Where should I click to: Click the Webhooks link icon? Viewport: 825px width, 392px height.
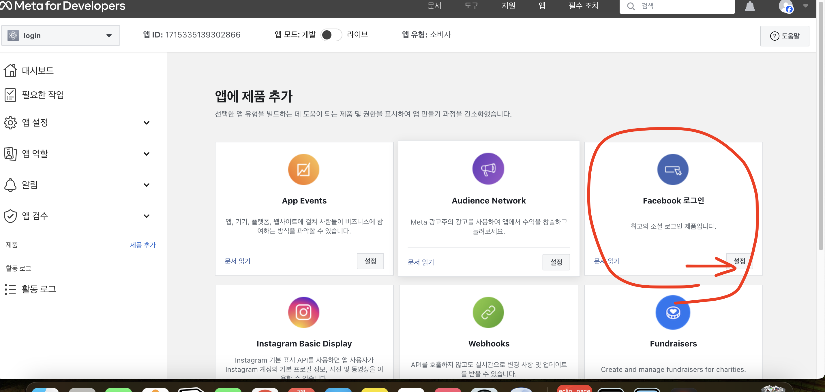[x=488, y=312]
